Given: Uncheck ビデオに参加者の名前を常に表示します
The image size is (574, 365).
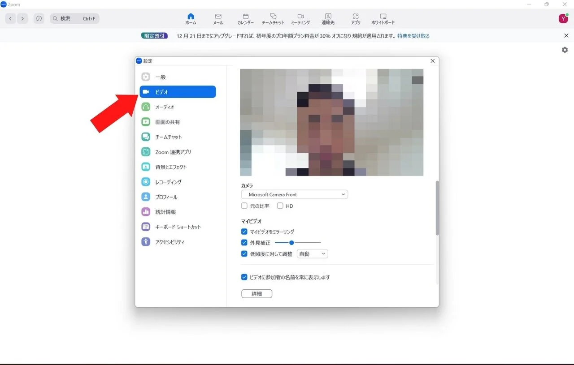Looking at the screenshot, I should pyautogui.click(x=244, y=277).
